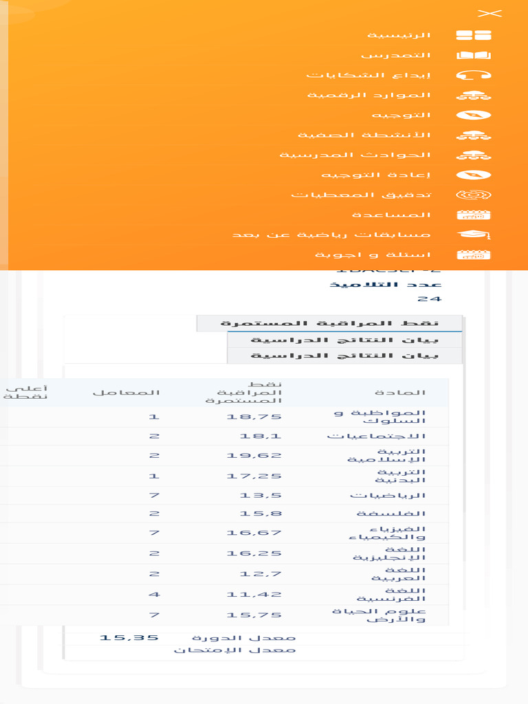
Task: Click the open book icon for التمدرس
Action: coord(474,55)
